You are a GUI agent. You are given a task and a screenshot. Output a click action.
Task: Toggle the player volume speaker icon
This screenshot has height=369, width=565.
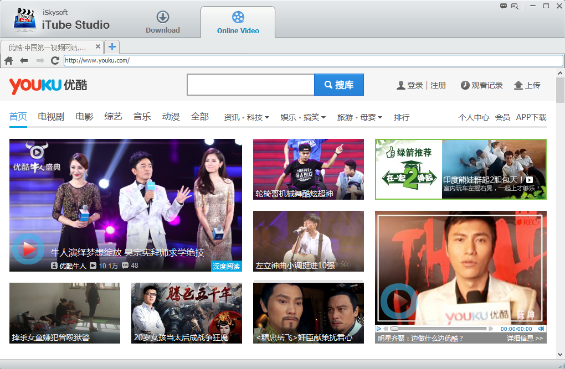pyautogui.click(x=541, y=329)
